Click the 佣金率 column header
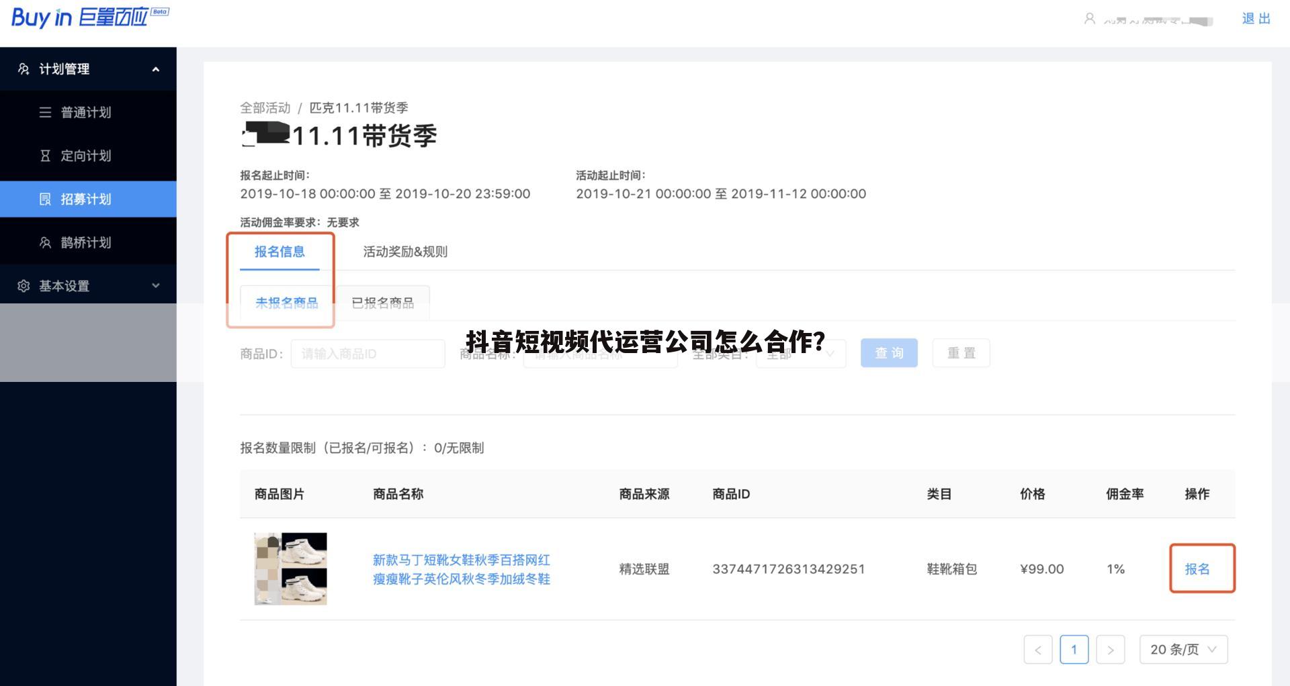The width and height of the screenshot is (1290, 686). 1125,494
